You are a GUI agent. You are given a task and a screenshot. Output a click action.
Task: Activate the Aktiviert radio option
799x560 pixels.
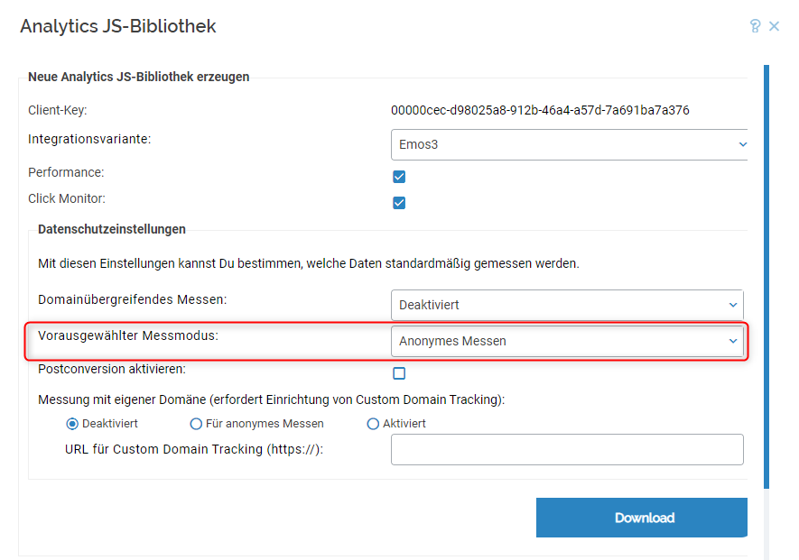(x=372, y=423)
